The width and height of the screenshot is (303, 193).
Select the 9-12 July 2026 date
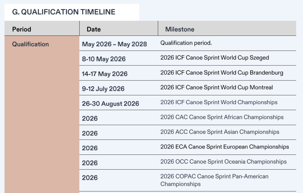click(103, 89)
